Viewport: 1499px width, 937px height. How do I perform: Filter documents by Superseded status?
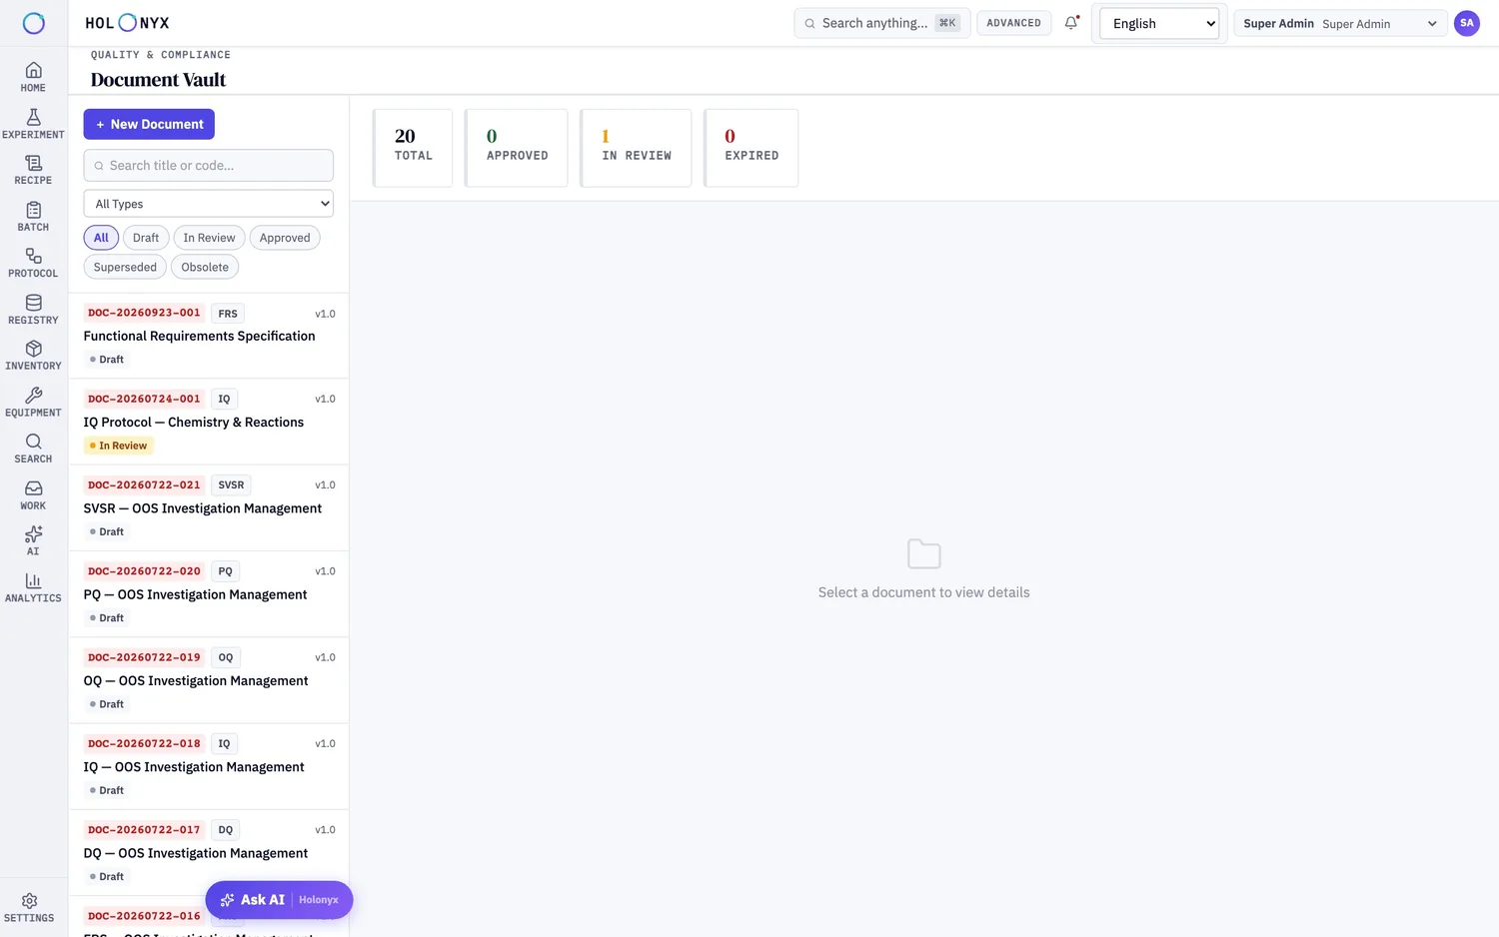click(125, 267)
